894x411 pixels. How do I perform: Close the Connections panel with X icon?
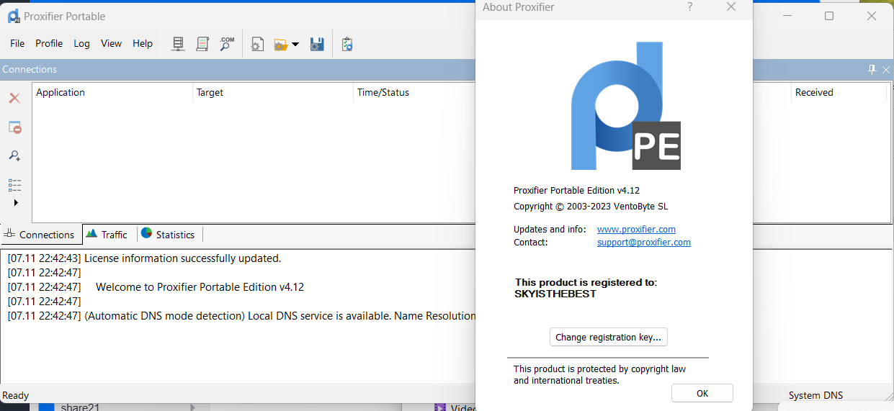pyautogui.click(x=886, y=69)
